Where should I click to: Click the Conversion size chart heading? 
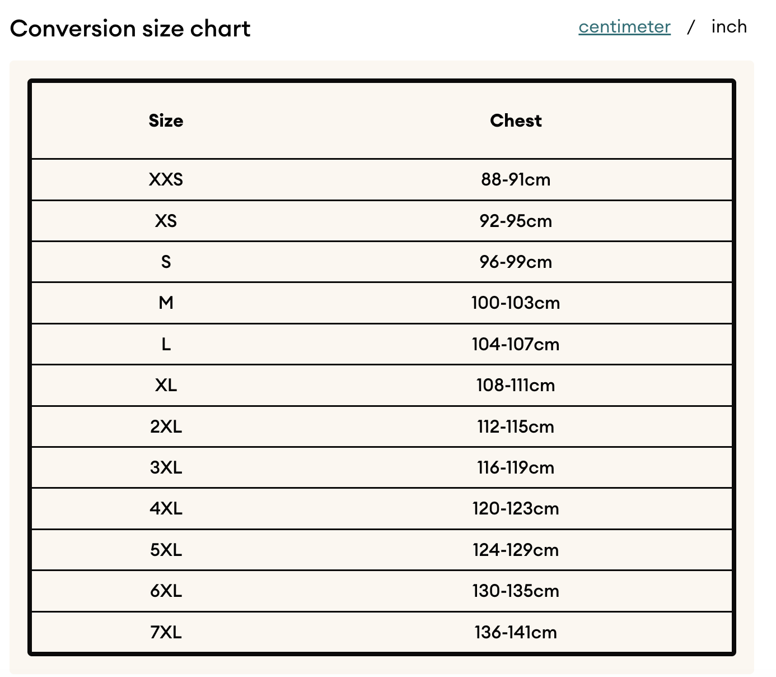point(130,29)
